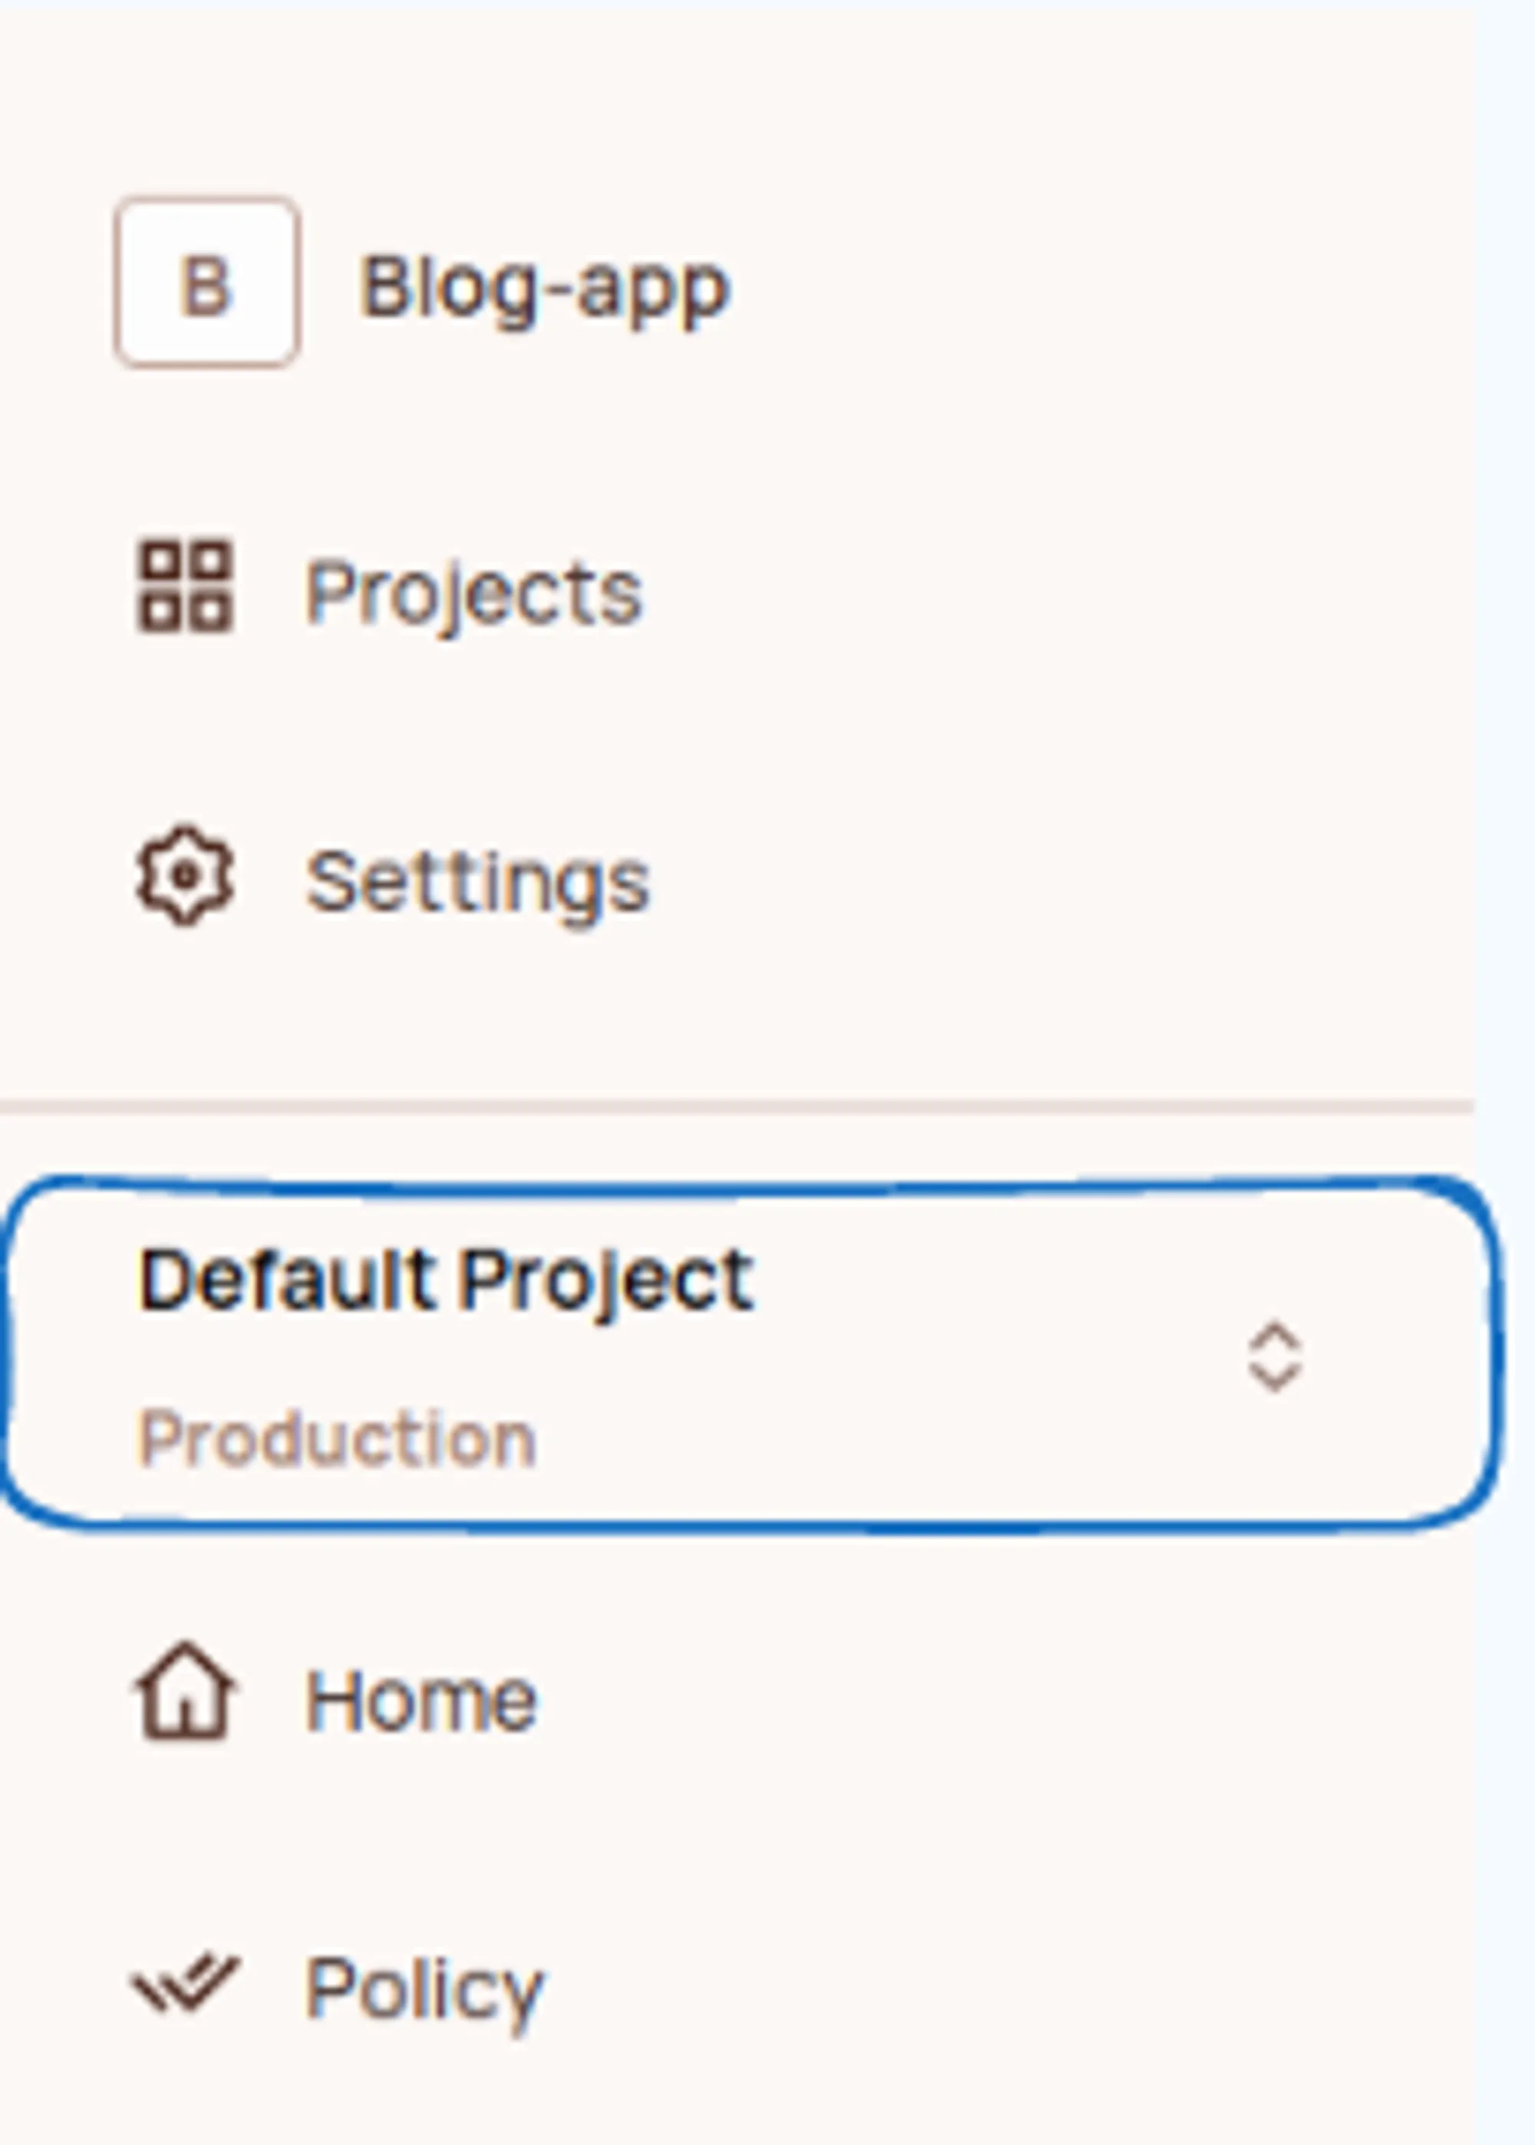
Task: Open the Settings menu item
Action: (478, 883)
